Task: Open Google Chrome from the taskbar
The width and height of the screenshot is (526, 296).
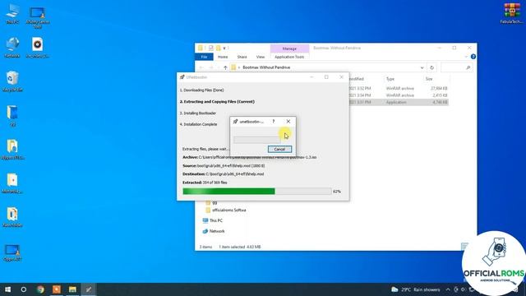Action: pyautogui.click(x=40, y=289)
